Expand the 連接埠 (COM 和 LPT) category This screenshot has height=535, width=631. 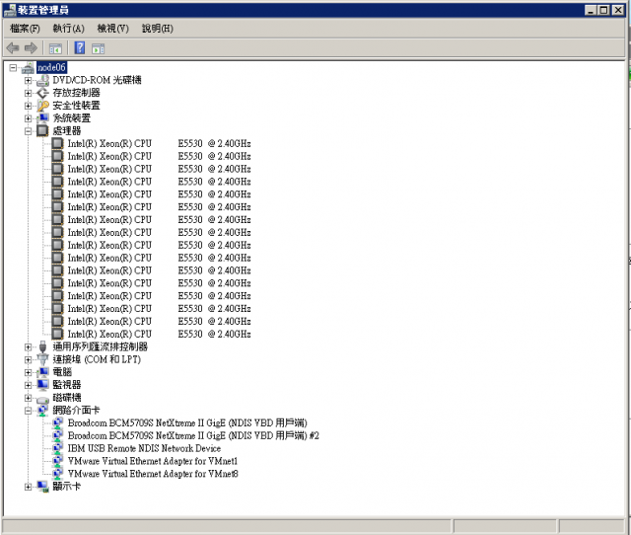pos(28,359)
